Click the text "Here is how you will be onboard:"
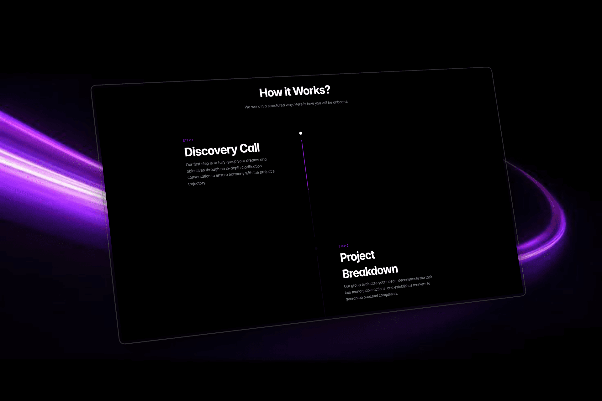Screen dimensions: 602x401 [x=321, y=103]
